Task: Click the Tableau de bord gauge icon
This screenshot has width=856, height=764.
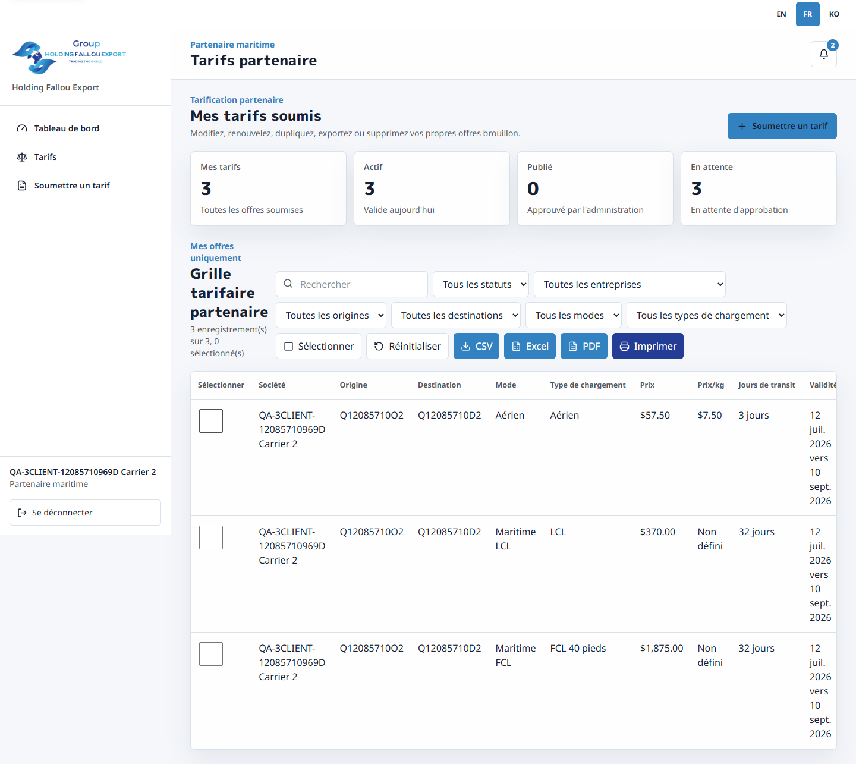Action: point(22,128)
